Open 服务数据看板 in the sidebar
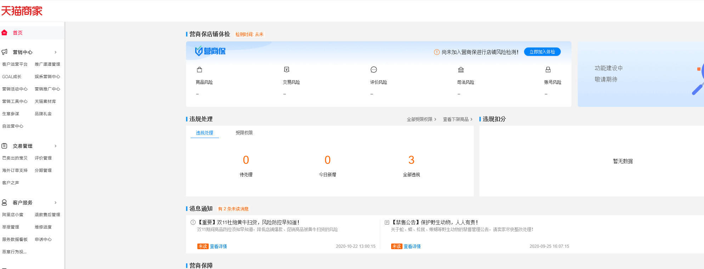The width and height of the screenshot is (704, 269). (15, 239)
